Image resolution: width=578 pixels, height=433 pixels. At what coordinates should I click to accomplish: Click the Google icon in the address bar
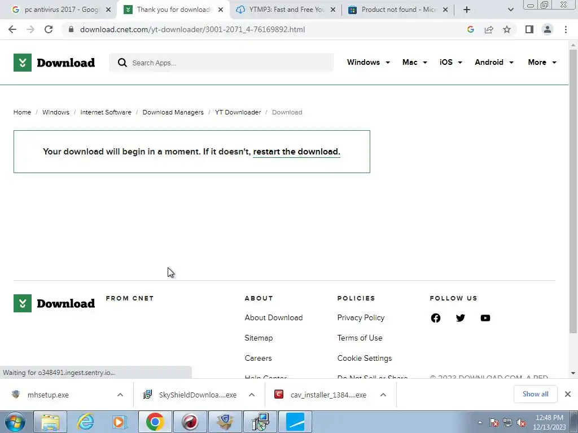[x=470, y=29]
